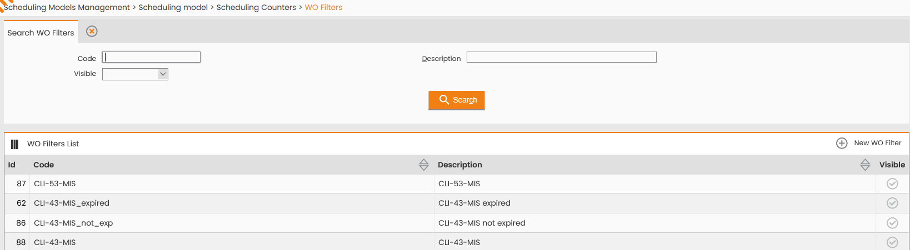The height and width of the screenshot is (250, 910).
Task: Click the Visible column header
Action: click(892, 165)
